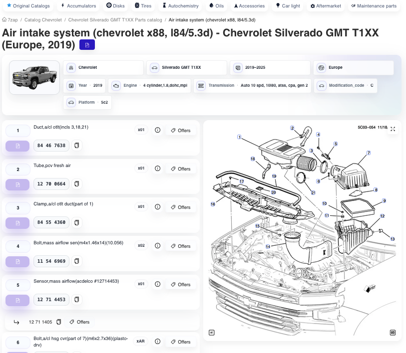This screenshot has height=353, width=406.
Task: Open the Tires category
Action: [x=143, y=5]
